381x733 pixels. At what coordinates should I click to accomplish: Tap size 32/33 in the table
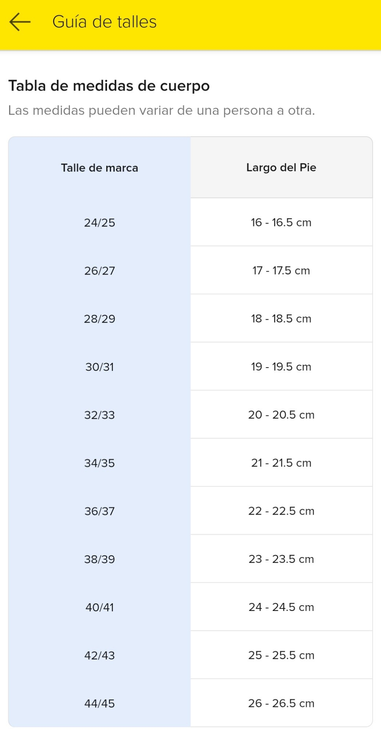(99, 415)
